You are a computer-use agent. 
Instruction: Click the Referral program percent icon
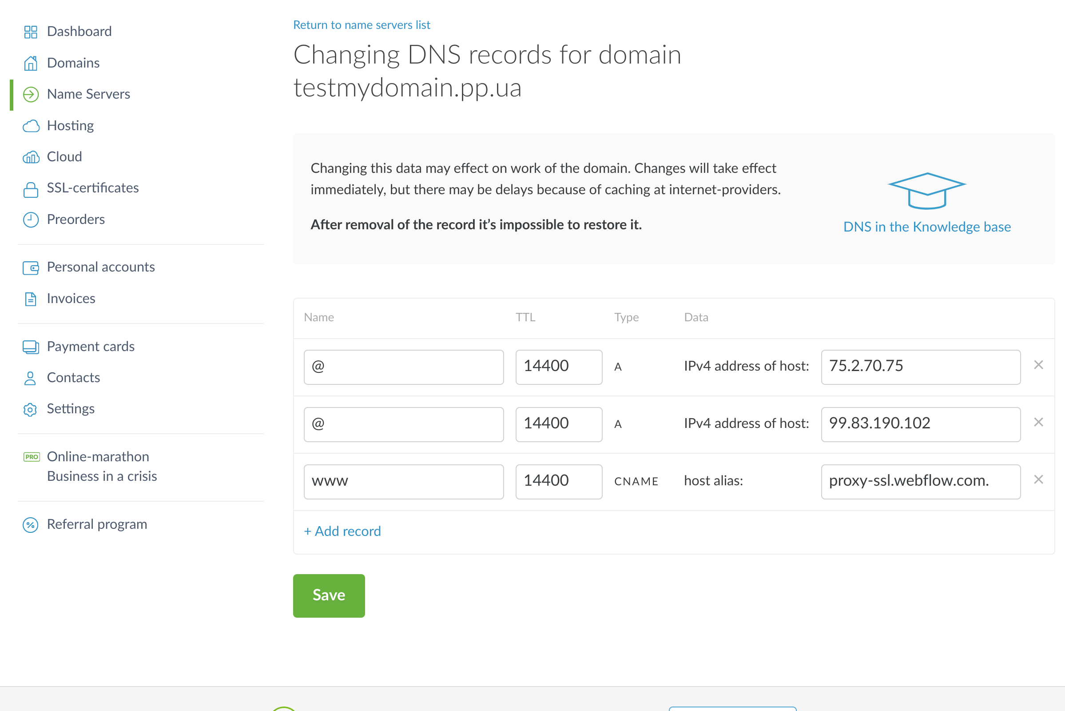pos(30,525)
